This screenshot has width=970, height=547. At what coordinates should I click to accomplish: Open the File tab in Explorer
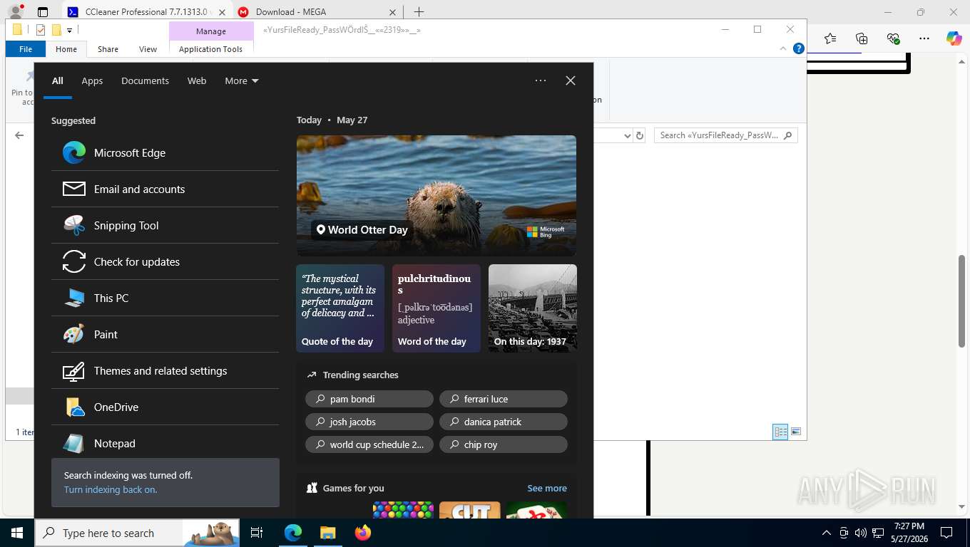point(26,49)
